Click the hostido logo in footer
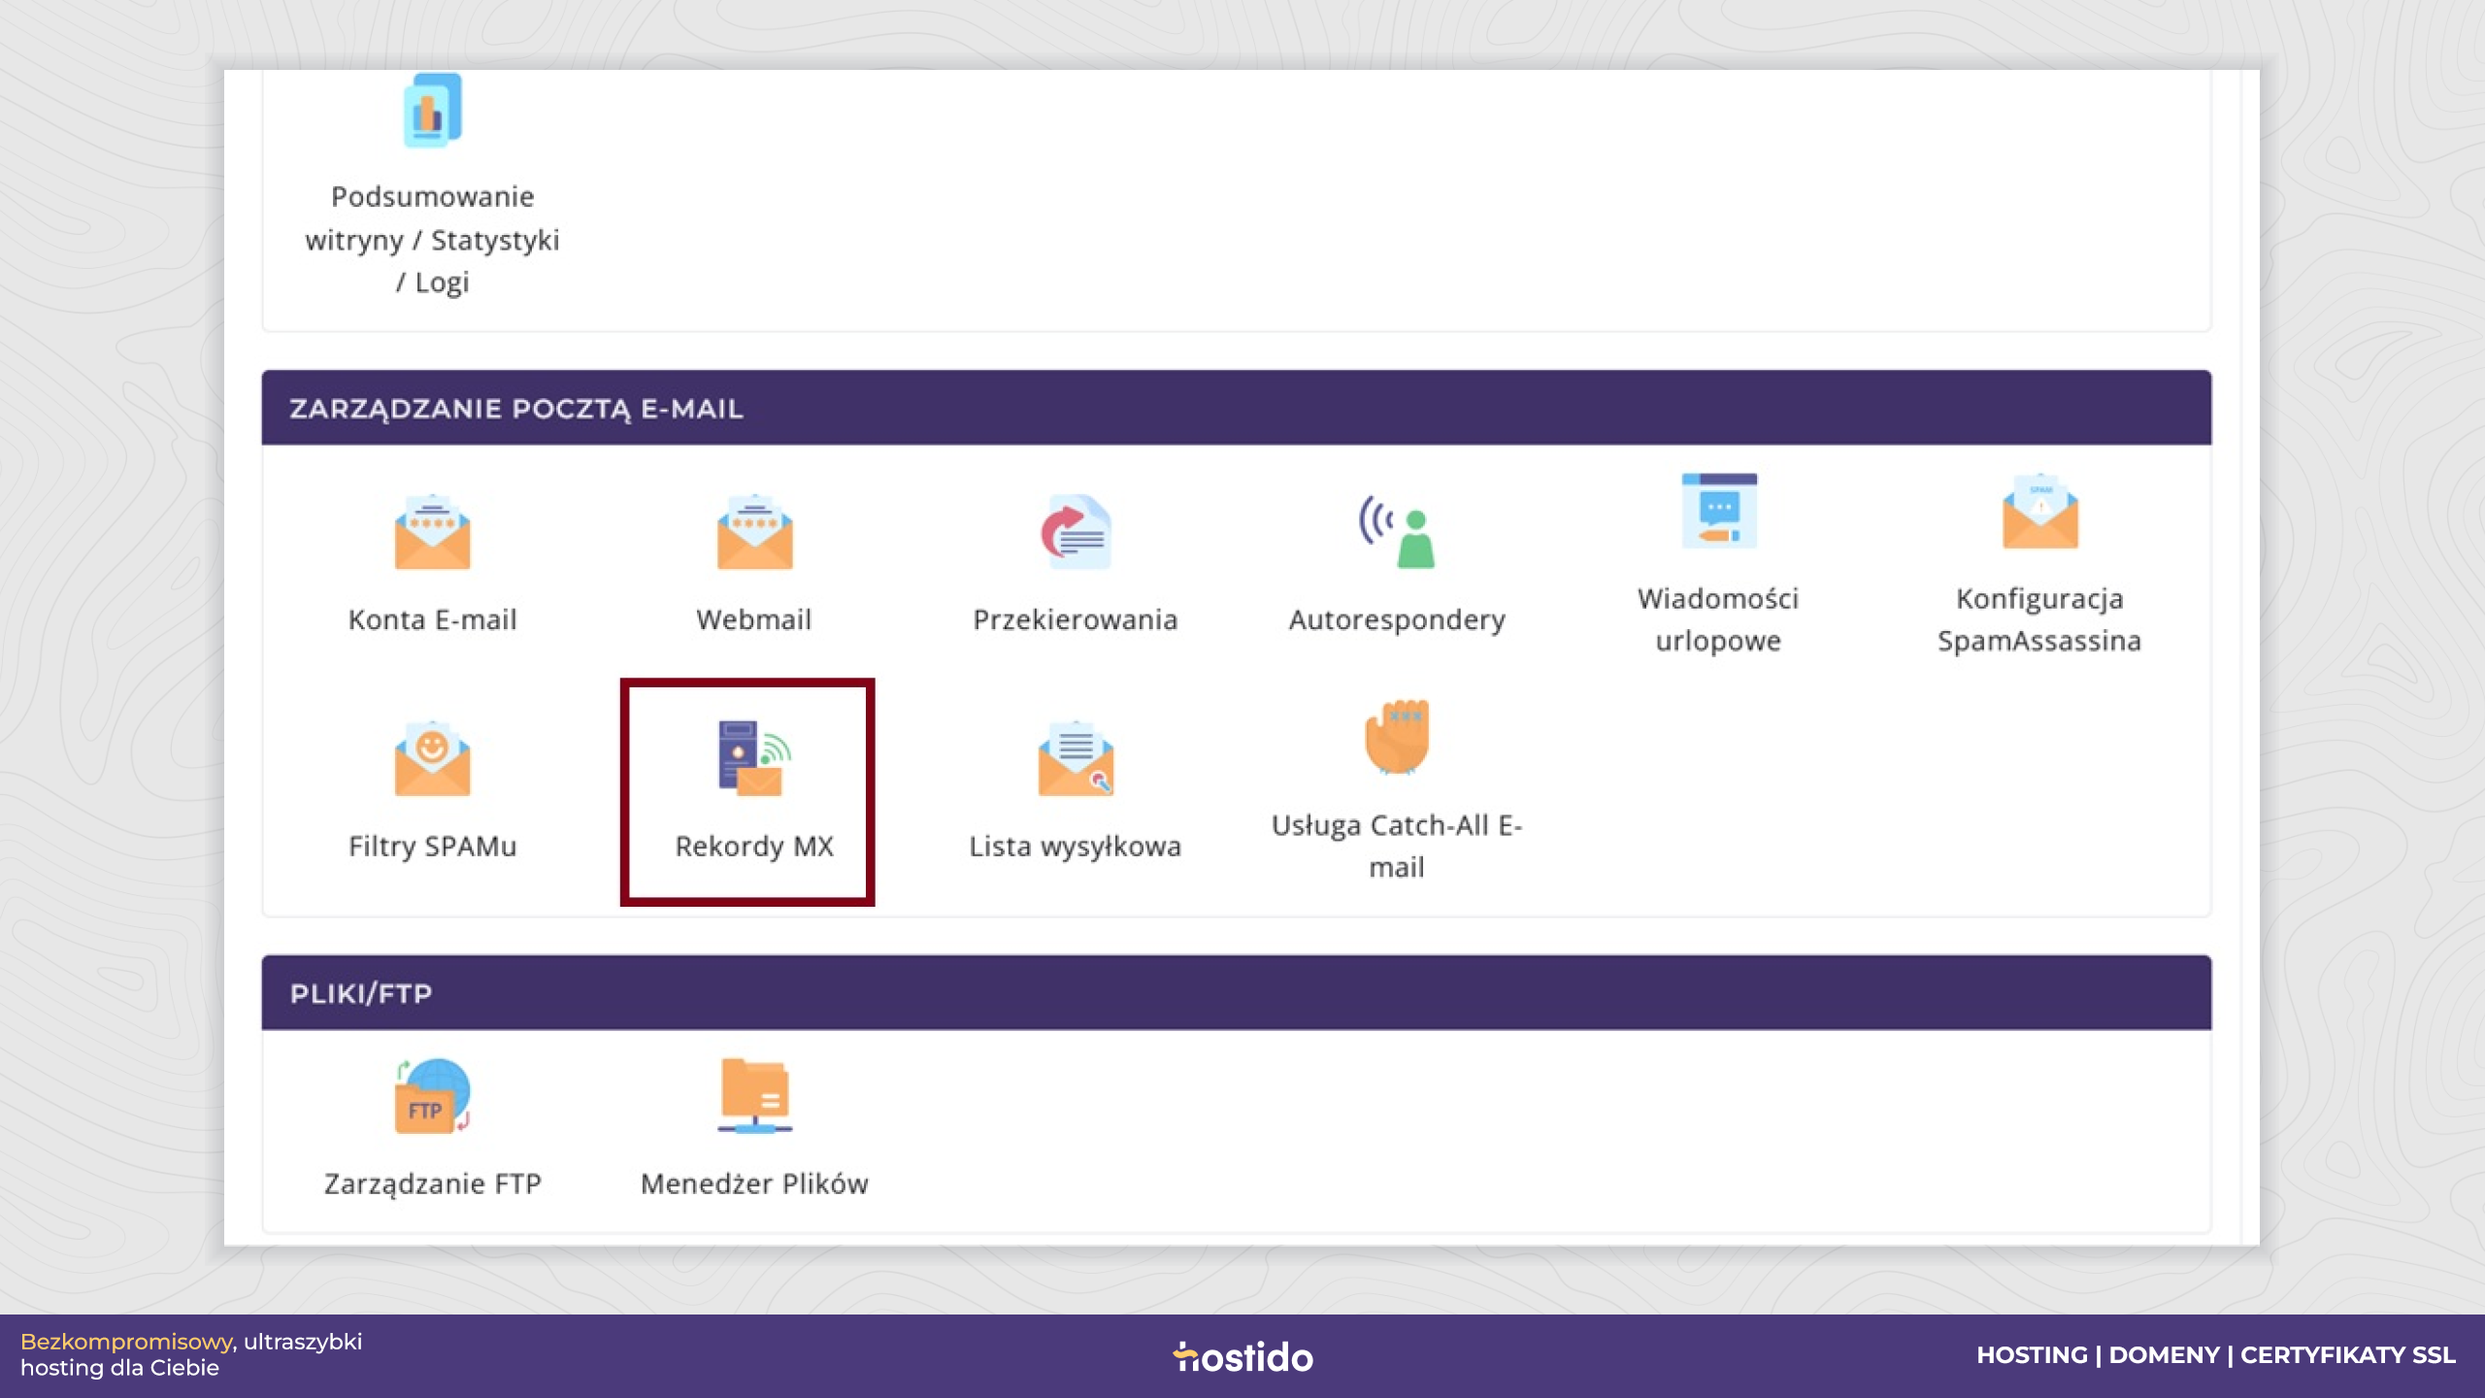2485x1398 pixels. 1242,1356
